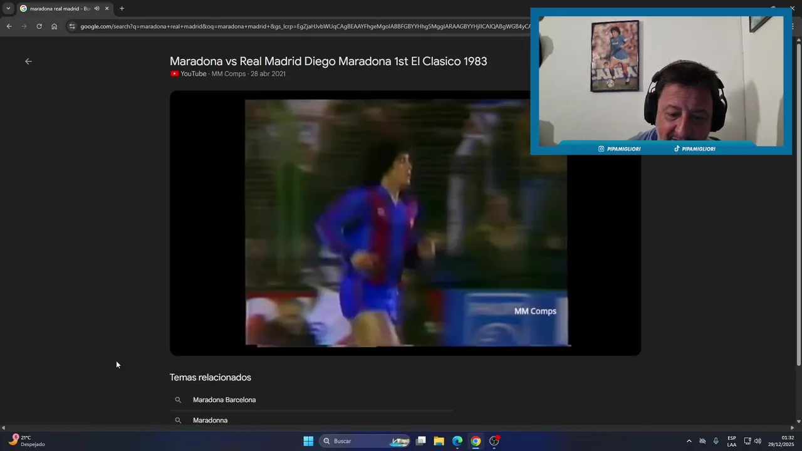Viewport: 802px width, 451px height.
Task: Open volume control tray icon
Action: (758, 441)
